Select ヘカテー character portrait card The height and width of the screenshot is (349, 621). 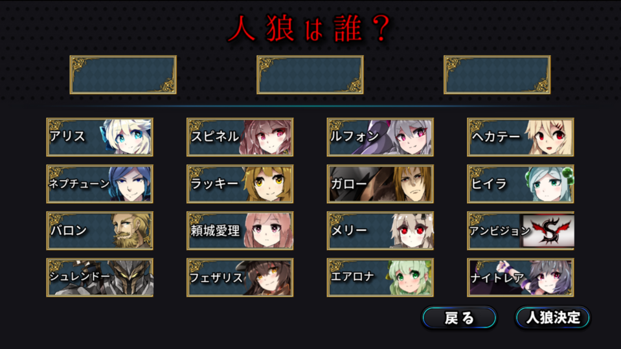pyautogui.click(x=521, y=137)
